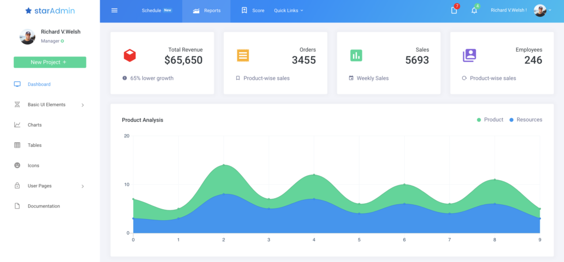Expand the Quick Links dropdown
The height and width of the screenshot is (262, 564).
tap(289, 10)
